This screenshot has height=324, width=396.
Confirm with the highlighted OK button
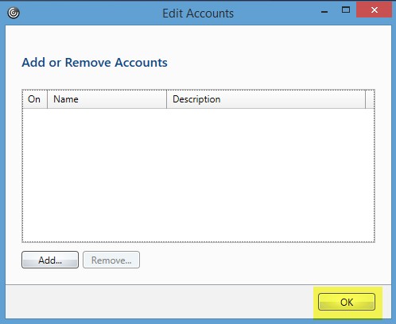[347, 302]
